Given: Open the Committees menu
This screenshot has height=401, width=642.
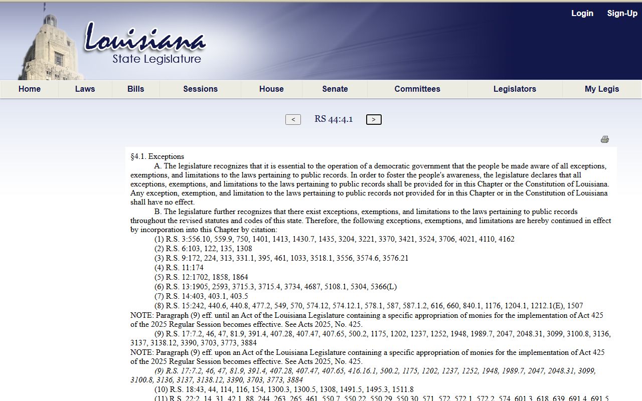Looking at the screenshot, I should tap(417, 89).
